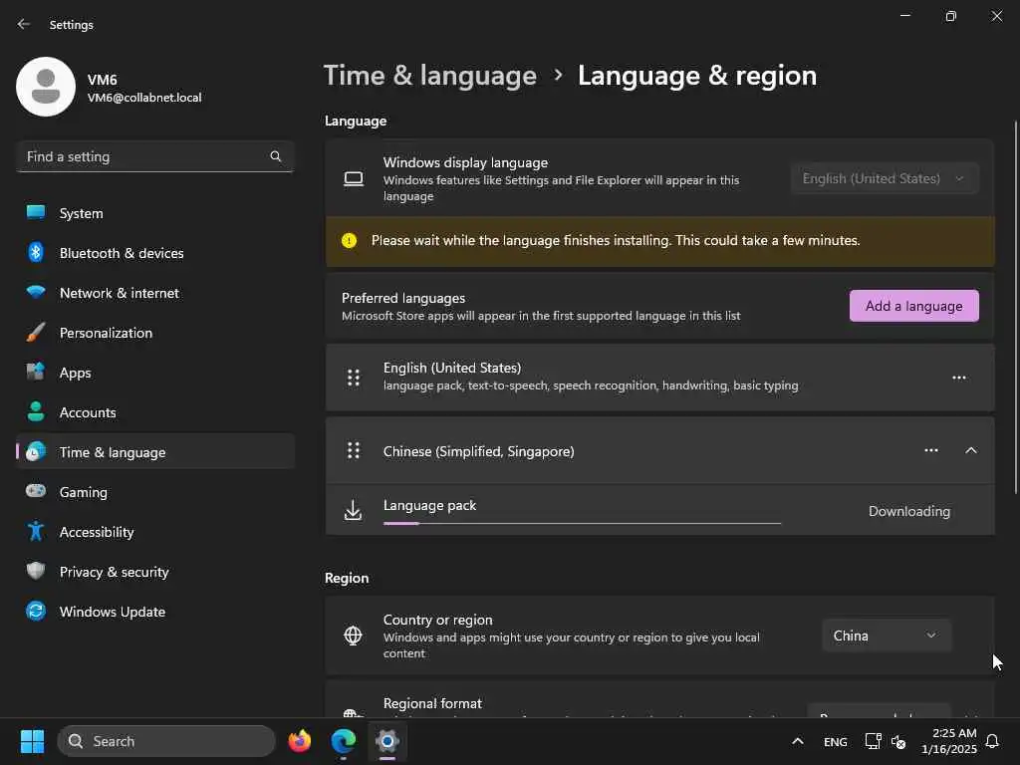
Task: Select Windows Update in the sidebar
Action: (155, 612)
